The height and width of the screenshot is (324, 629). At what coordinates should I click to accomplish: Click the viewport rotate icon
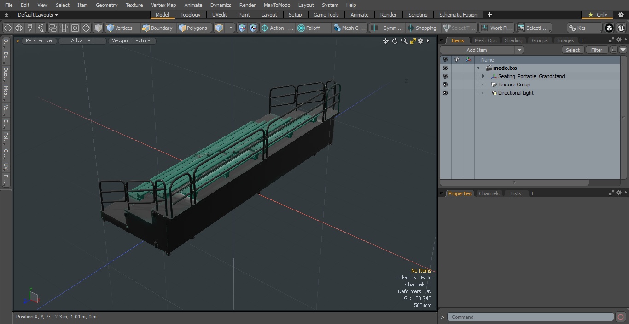pyautogui.click(x=395, y=41)
